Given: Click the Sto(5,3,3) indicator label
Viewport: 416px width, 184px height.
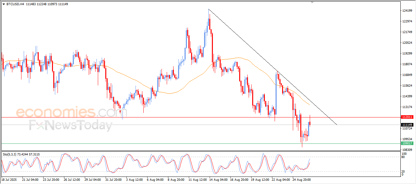Looking at the screenshot, I should point(10,154).
